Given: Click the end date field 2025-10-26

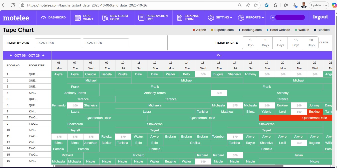Looking at the screenshot, I should click(106, 43).
